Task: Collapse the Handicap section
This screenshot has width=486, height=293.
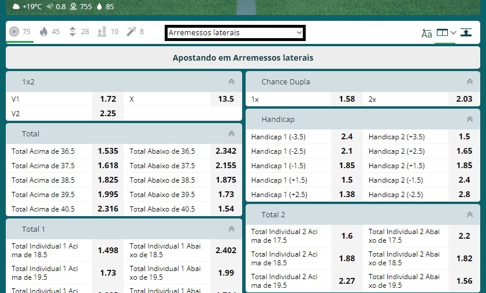Action: [x=469, y=119]
